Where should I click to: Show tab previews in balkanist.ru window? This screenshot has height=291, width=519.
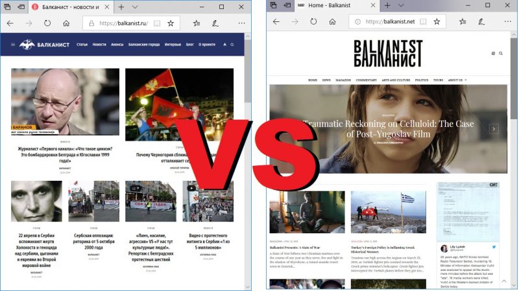pos(135,7)
